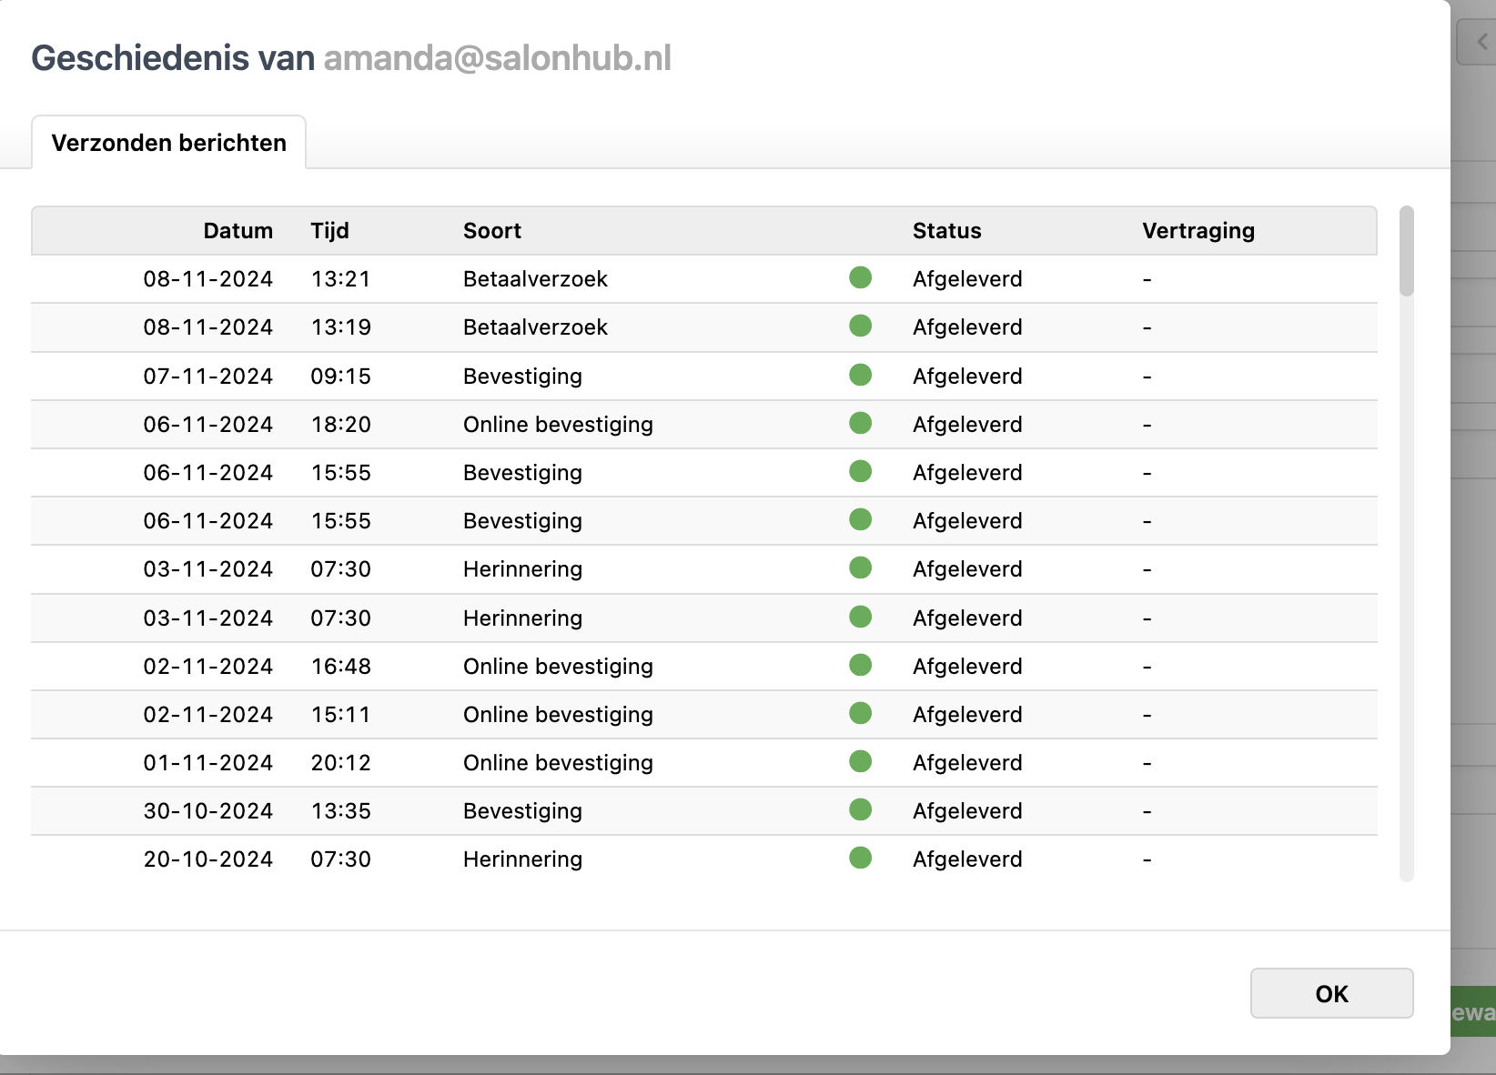1496x1075 pixels.
Task: Click the Tijd column header
Action: (x=329, y=231)
